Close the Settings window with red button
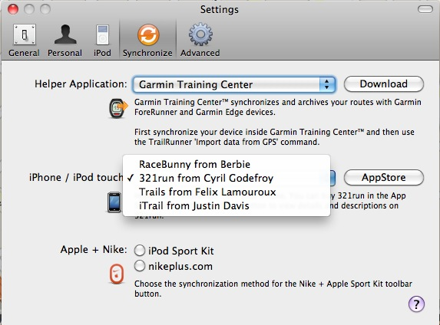 tap(13, 9)
